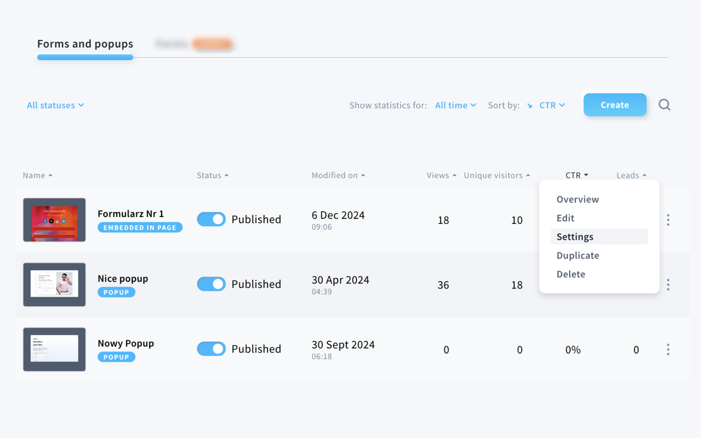
Task: Disable the Nowy Popup published switch
Action: tap(211, 349)
